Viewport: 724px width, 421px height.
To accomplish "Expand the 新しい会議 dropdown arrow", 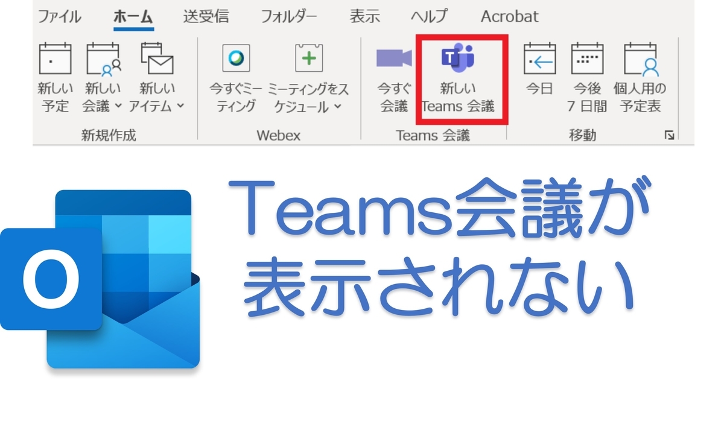I will tap(118, 106).
